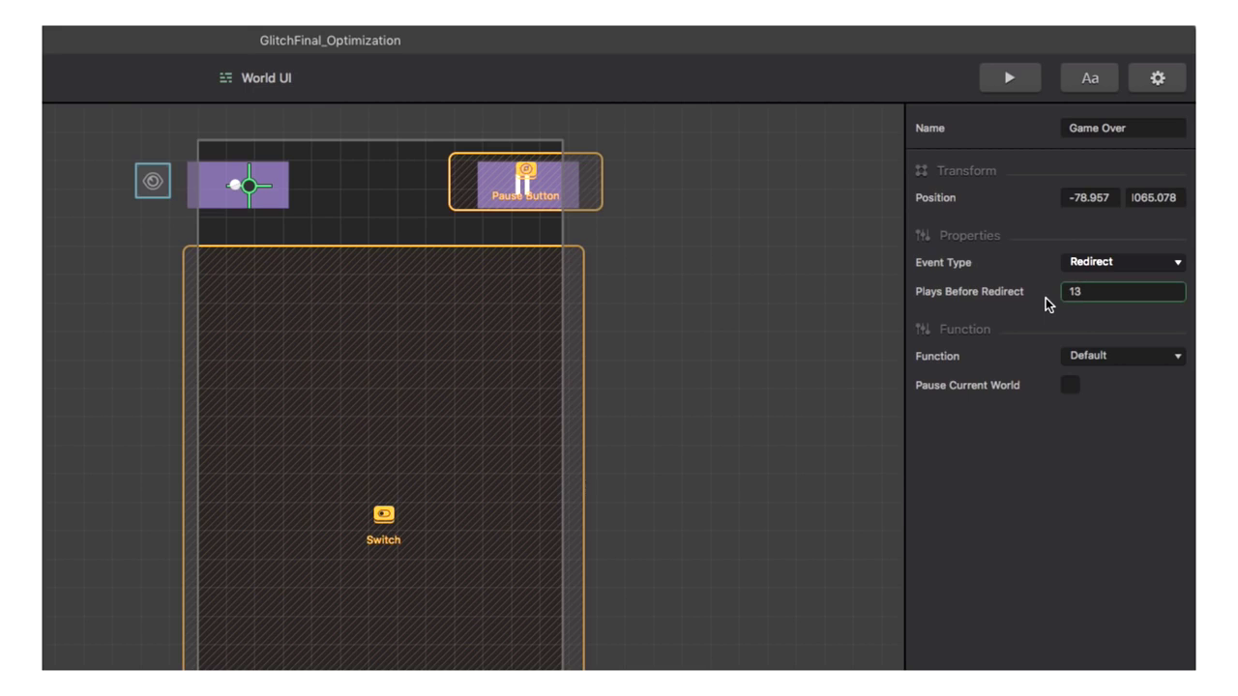Click the Properties section sliders icon
Image resolution: width=1238 pixels, height=696 pixels.
tap(922, 236)
